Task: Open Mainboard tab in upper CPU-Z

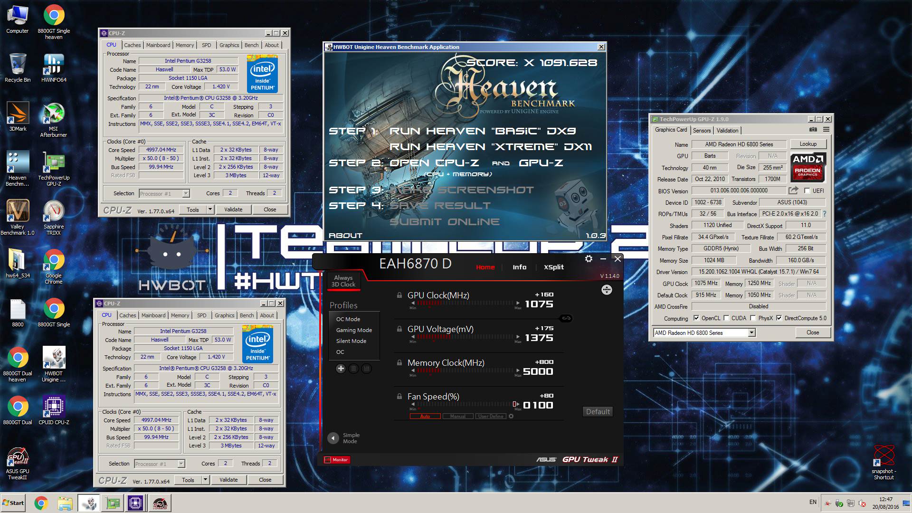Action: point(158,45)
